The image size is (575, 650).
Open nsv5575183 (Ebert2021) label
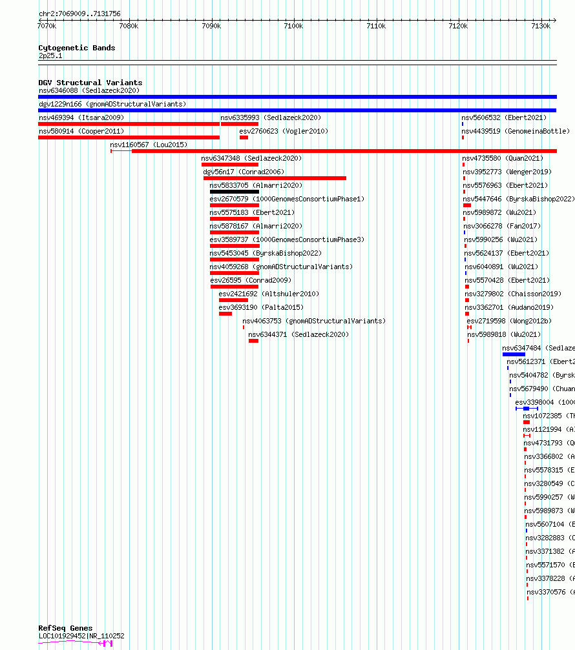click(x=252, y=212)
